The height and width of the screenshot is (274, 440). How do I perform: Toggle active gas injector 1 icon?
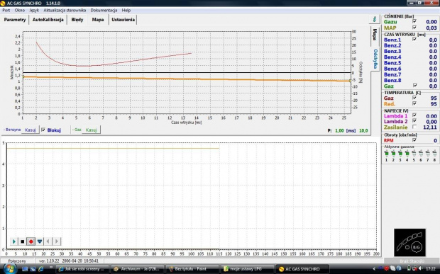[x=386, y=153]
